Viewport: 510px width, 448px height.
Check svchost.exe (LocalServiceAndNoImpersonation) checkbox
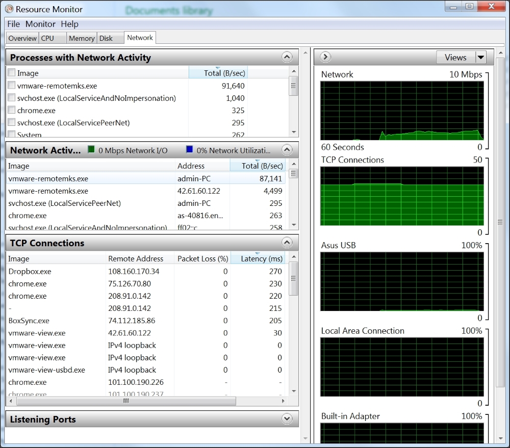[11, 97]
